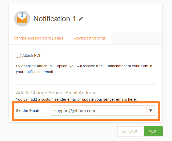Click the divider line above the sender section
The width and height of the screenshot is (172, 141).
85,84
